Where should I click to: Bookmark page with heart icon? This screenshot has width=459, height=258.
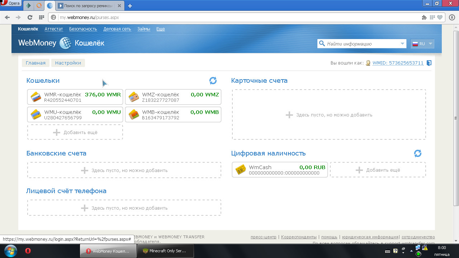[x=440, y=17]
